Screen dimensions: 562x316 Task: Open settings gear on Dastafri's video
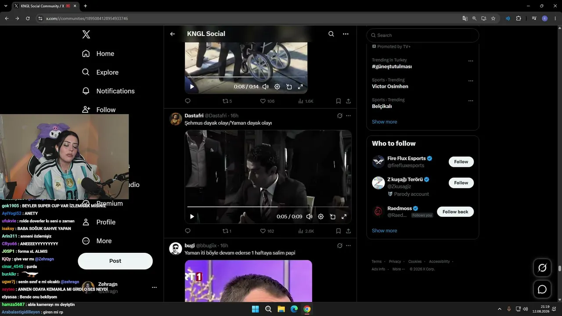(x=321, y=216)
